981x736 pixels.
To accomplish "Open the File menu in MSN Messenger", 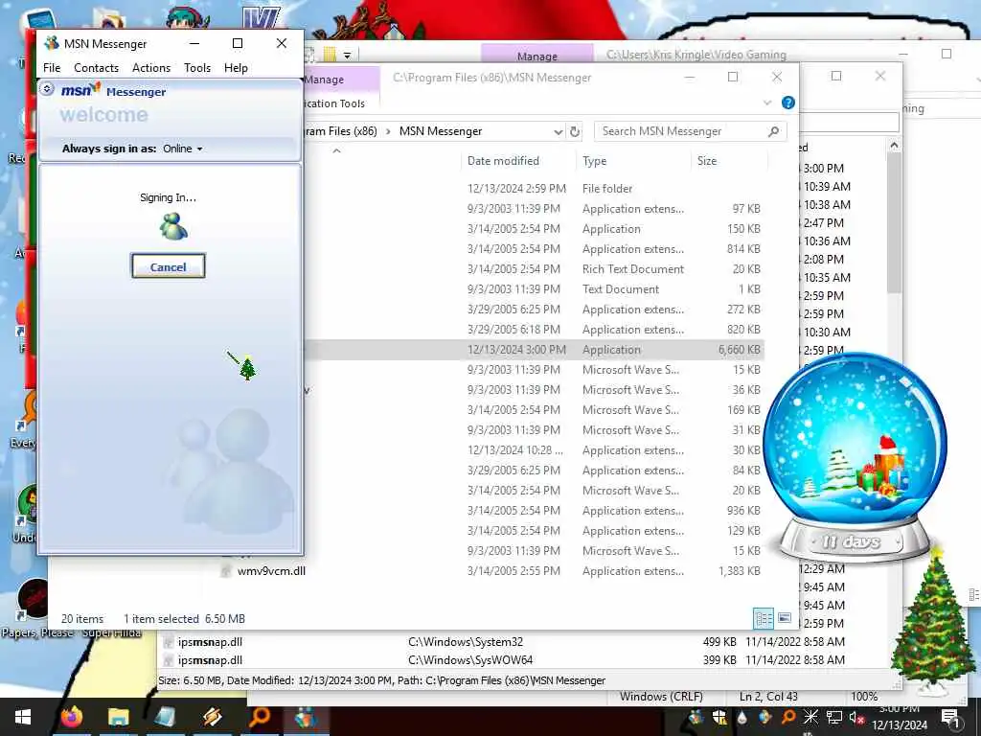I will click(52, 68).
